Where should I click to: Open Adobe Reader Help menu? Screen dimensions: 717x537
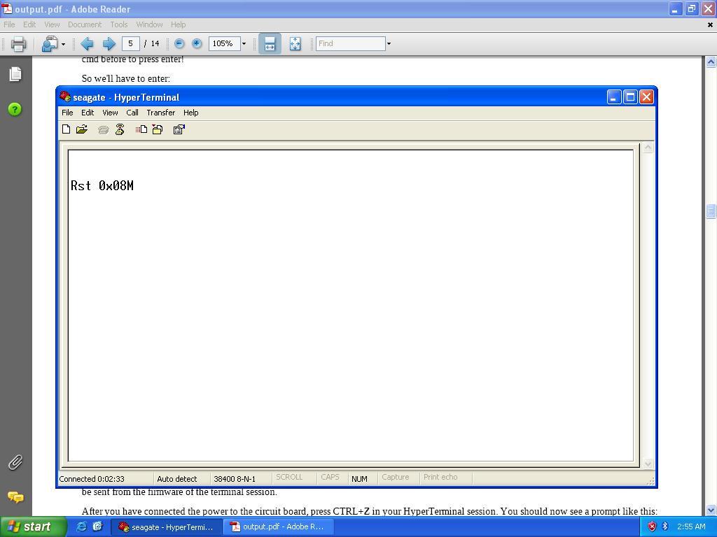(x=178, y=24)
